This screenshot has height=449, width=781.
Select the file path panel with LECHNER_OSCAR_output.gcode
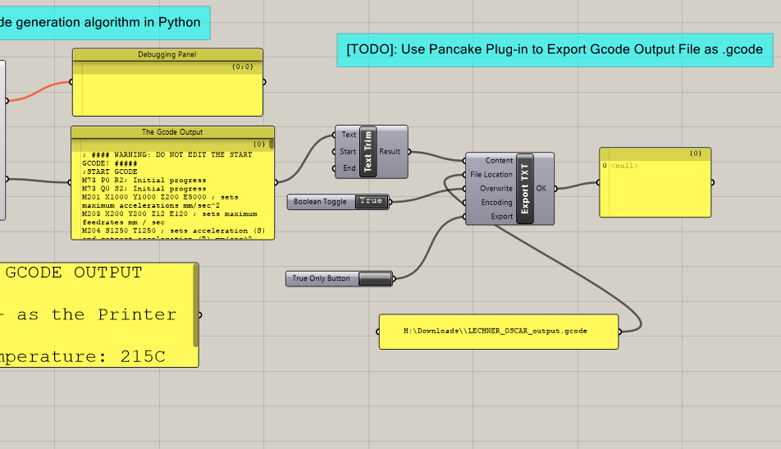coord(499,332)
